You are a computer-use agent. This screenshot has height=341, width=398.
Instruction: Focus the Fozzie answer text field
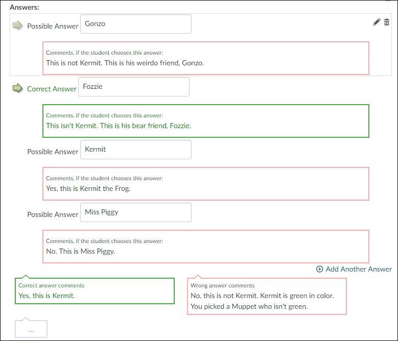click(x=133, y=87)
